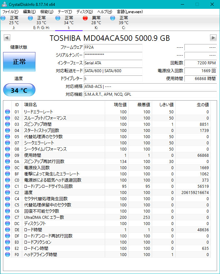Click status icon of row DC ディスクシフト
Image resolution: width=220 pixels, height=274 pixels.
8,223
